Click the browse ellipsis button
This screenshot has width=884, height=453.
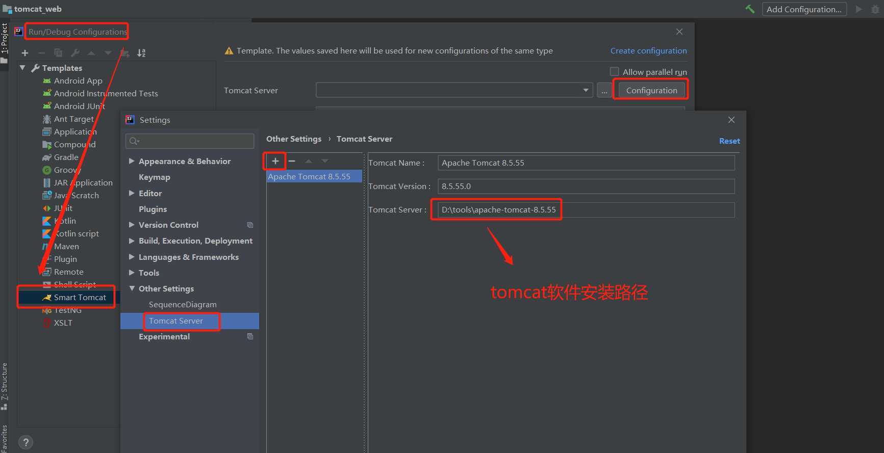pyautogui.click(x=604, y=90)
